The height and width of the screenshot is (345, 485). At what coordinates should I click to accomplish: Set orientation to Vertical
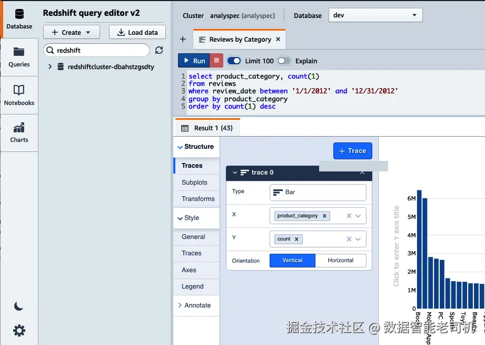pyautogui.click(x=292, y=261)
